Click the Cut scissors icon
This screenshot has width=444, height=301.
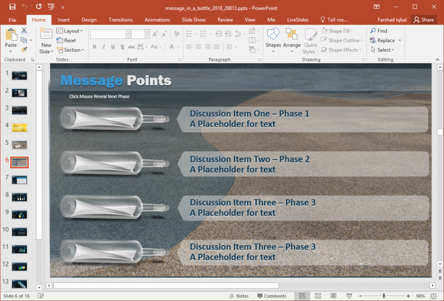click(24, 31)
